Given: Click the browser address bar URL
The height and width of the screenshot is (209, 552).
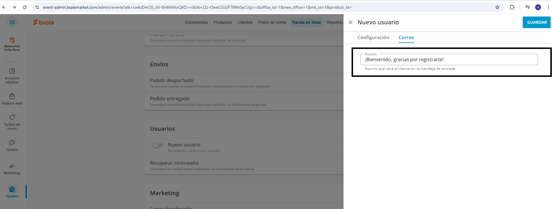Looking at the screenshot, I should [x=197, y=7].
